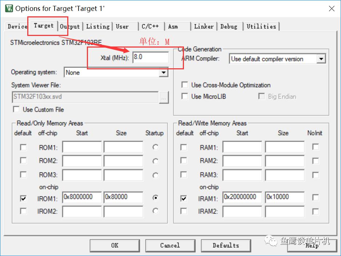Tick the NoInit checkbox for IRAM2
Screen dimensions: 341x256
316,211
